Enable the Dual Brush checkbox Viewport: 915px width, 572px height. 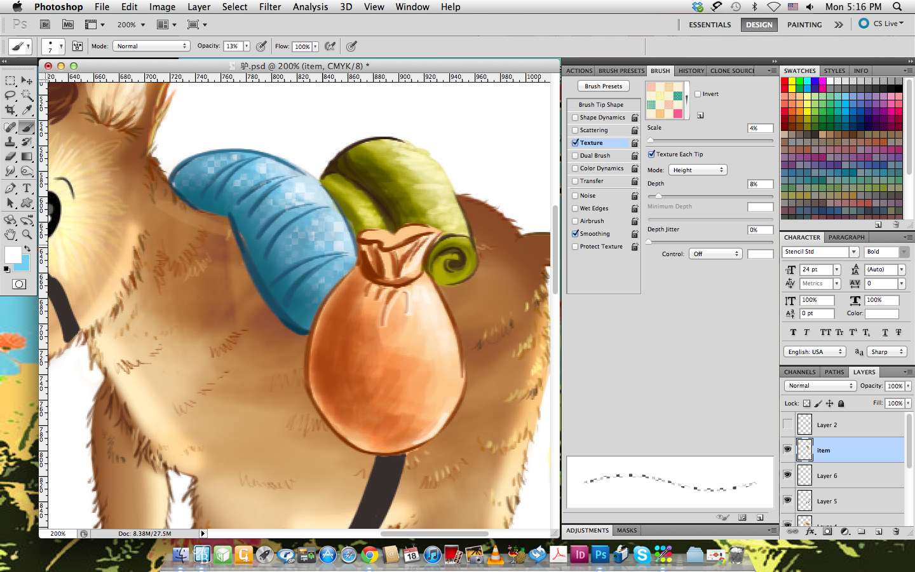(x=575, y=156)
